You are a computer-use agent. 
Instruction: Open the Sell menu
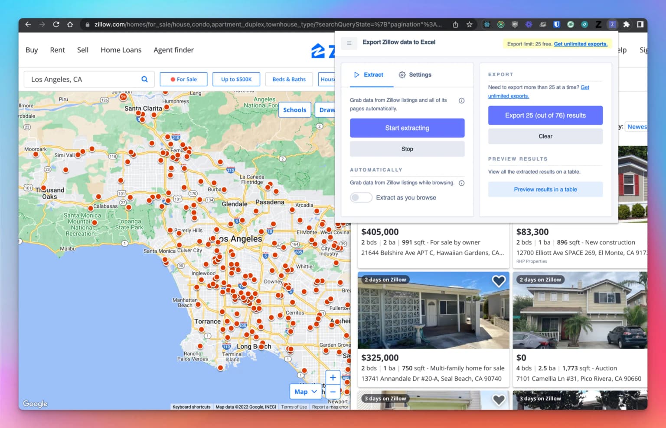click(x=83, y=50)
